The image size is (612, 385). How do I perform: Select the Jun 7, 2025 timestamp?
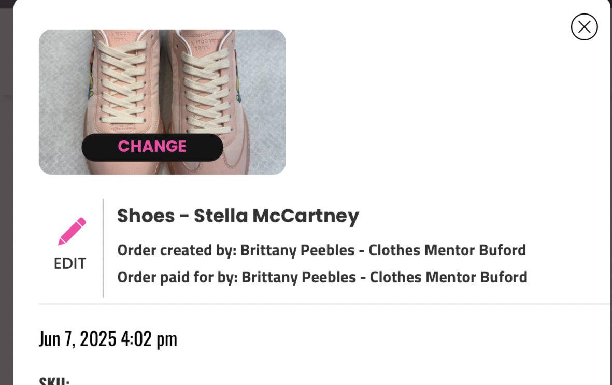[x=108, y=338]
